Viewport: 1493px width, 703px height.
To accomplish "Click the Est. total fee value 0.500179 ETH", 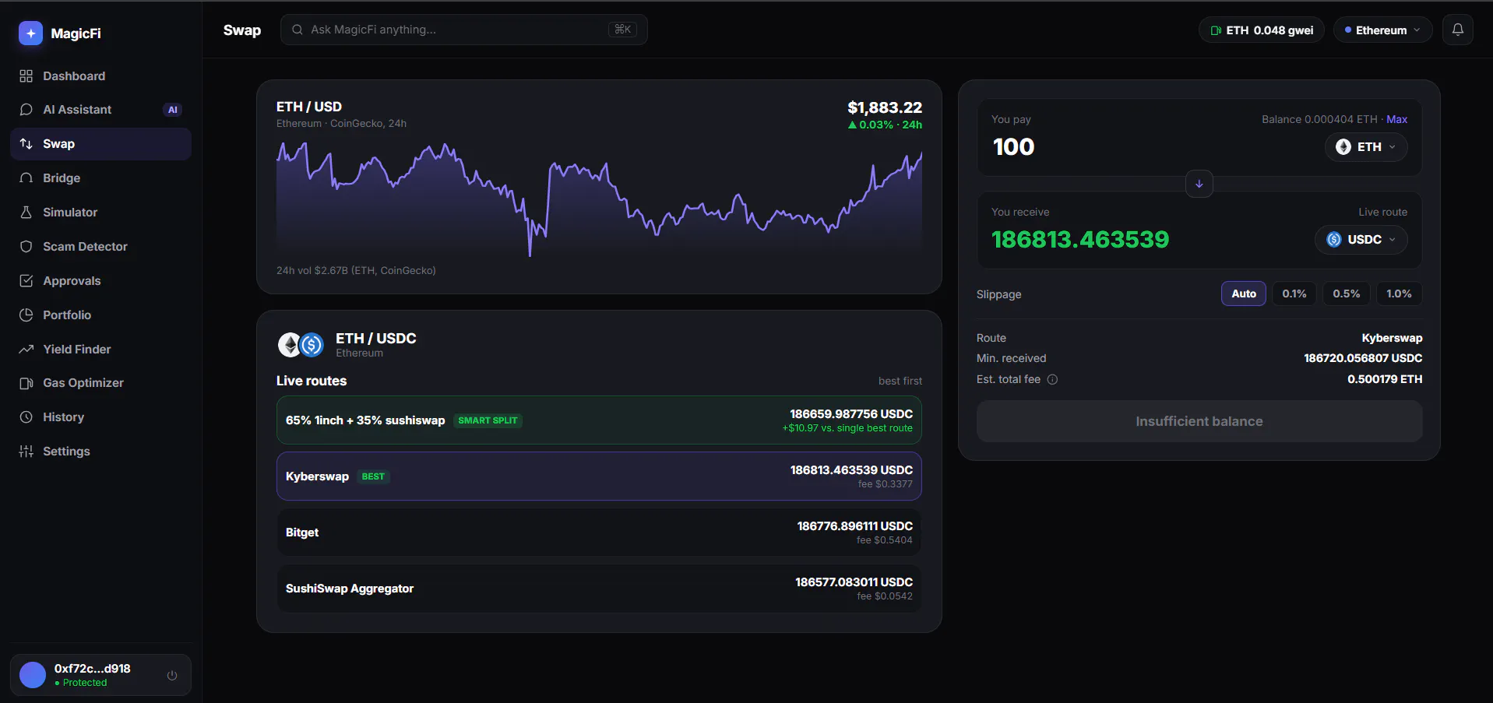I will 1385,379.
